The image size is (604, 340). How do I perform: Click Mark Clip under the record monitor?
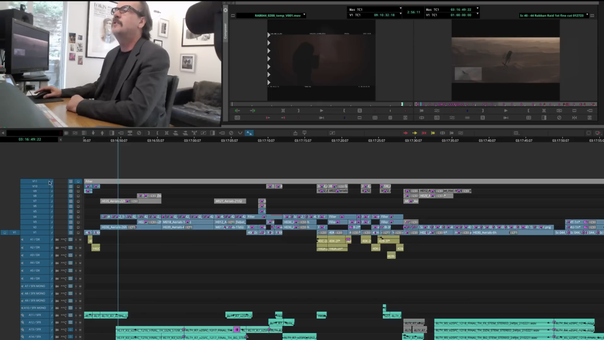click(544, 110)
